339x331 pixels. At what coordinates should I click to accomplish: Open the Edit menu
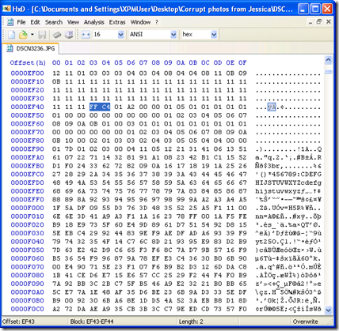pos(35,22)
